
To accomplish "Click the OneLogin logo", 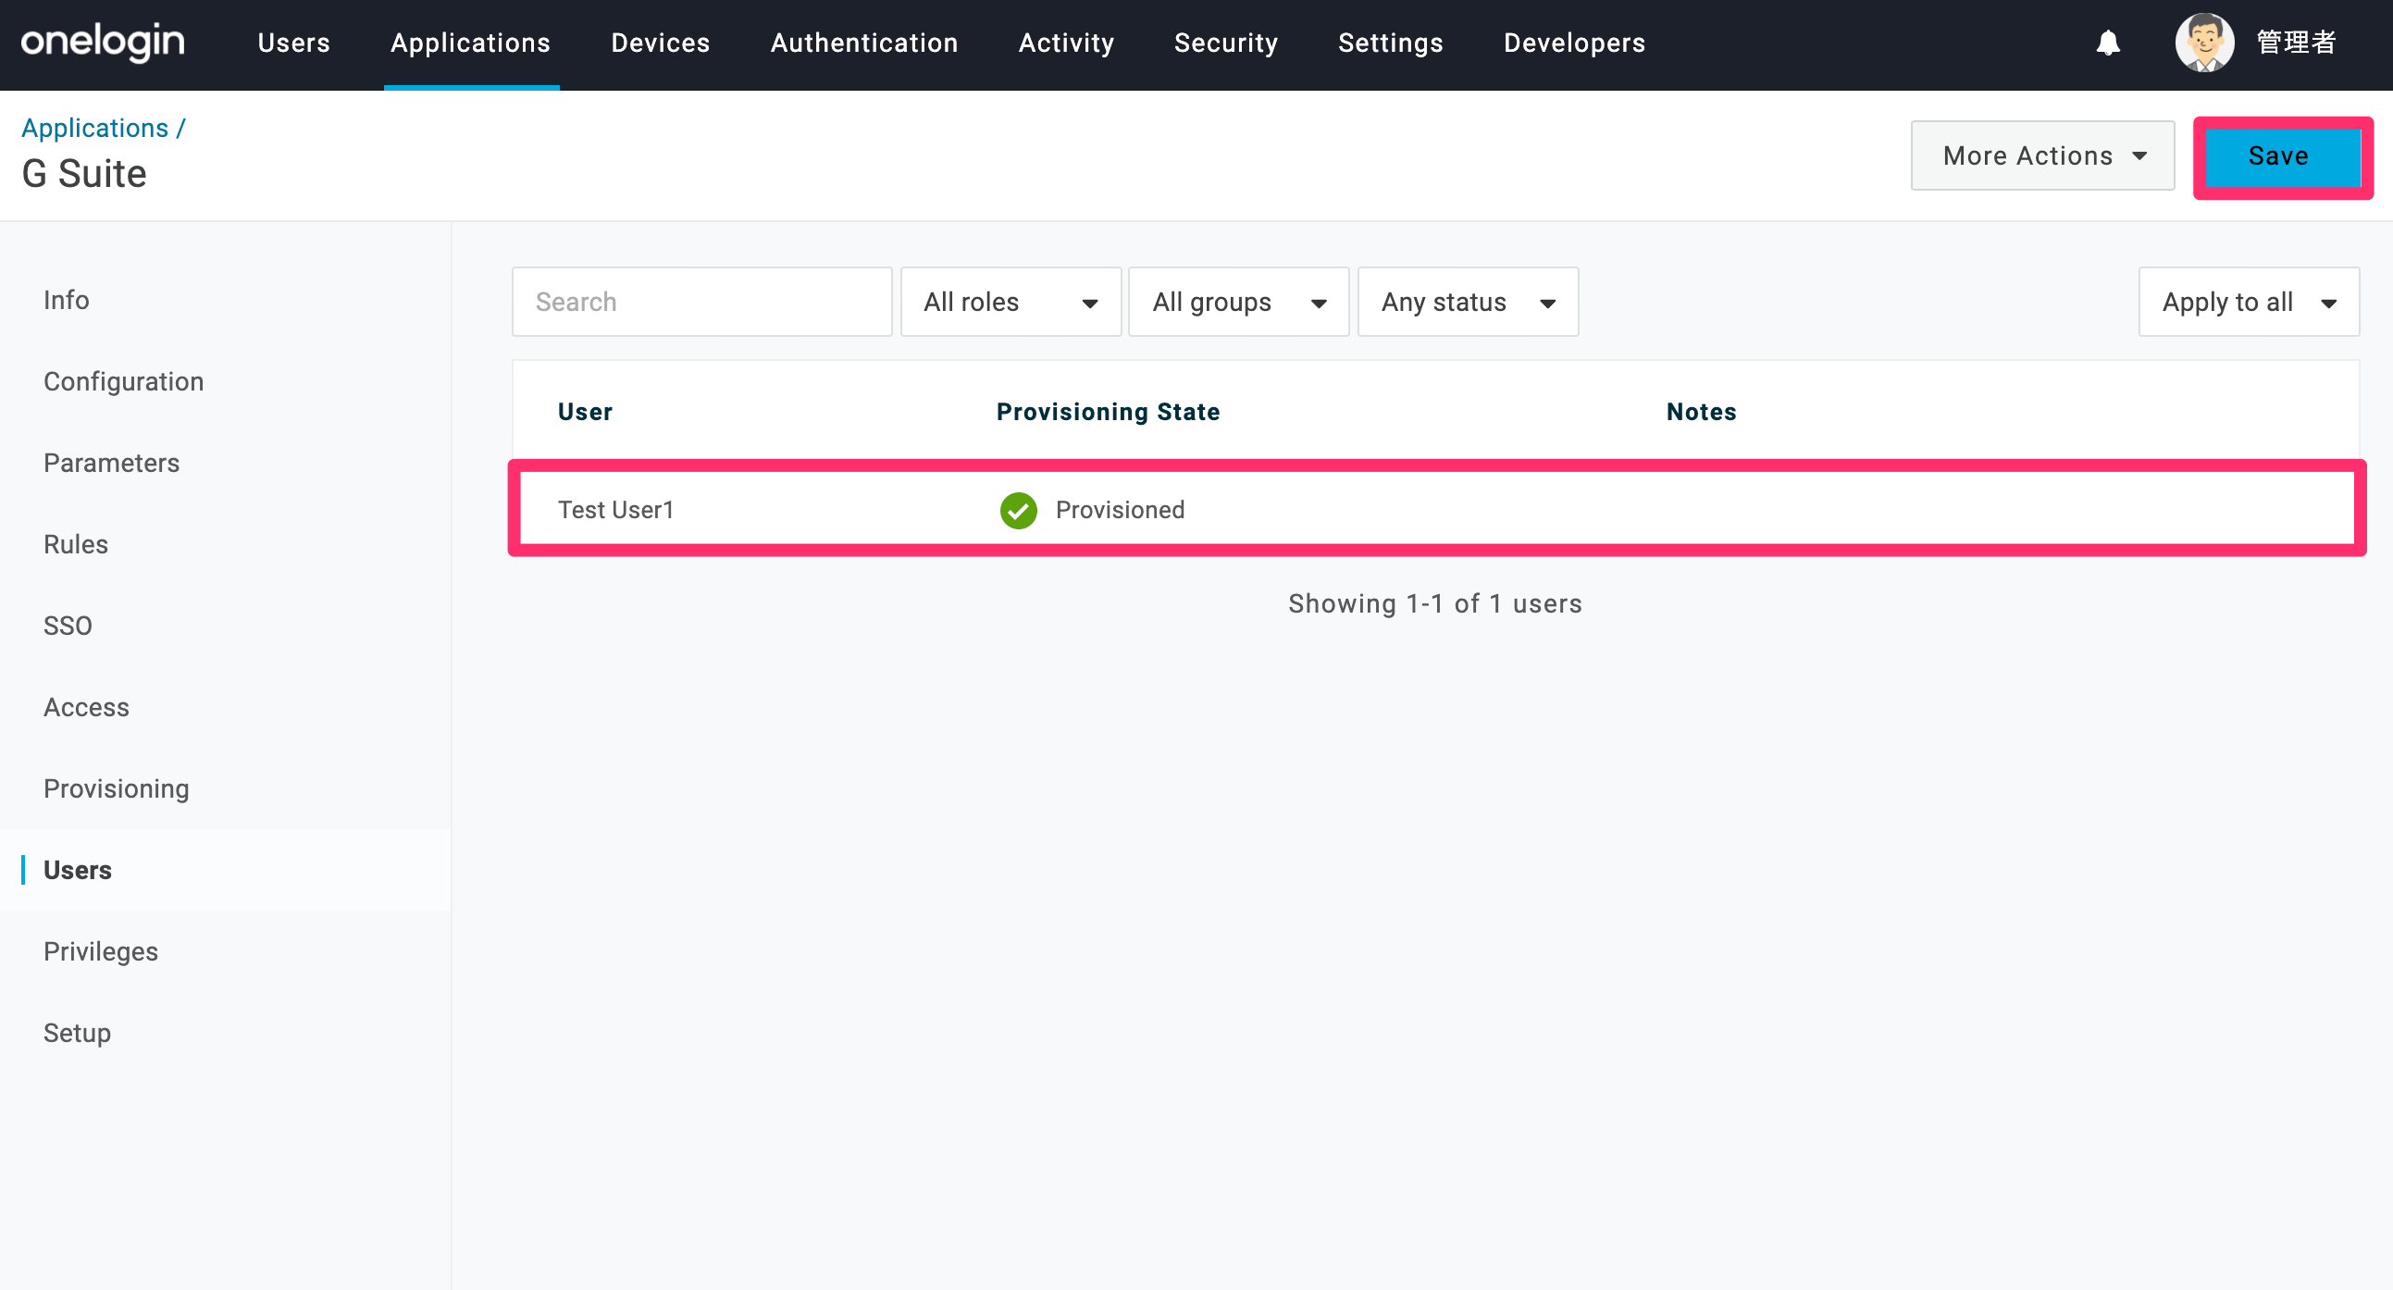I will 102,43.
